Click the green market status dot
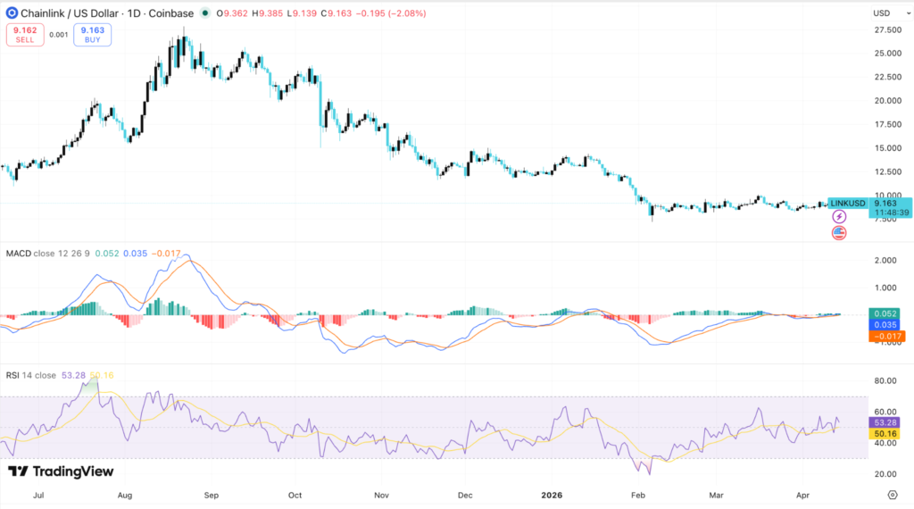Viewport: 914px width, 509px height. 204,13
